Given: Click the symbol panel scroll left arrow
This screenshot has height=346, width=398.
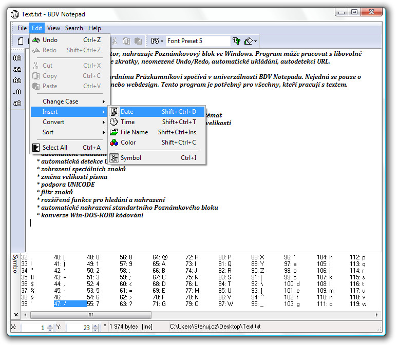Looking at the screenshot, I should pos(25,315).
